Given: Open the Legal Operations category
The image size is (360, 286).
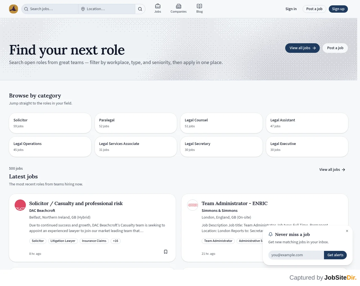Looking at the screenshot, I should (x=50, y=147).
